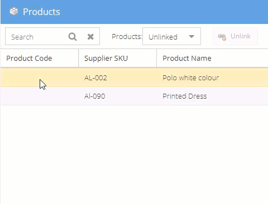This screenshot has width=268, height=204.
Task: Select the AL-002 supplier SKU cell
Action: (95, 77)
